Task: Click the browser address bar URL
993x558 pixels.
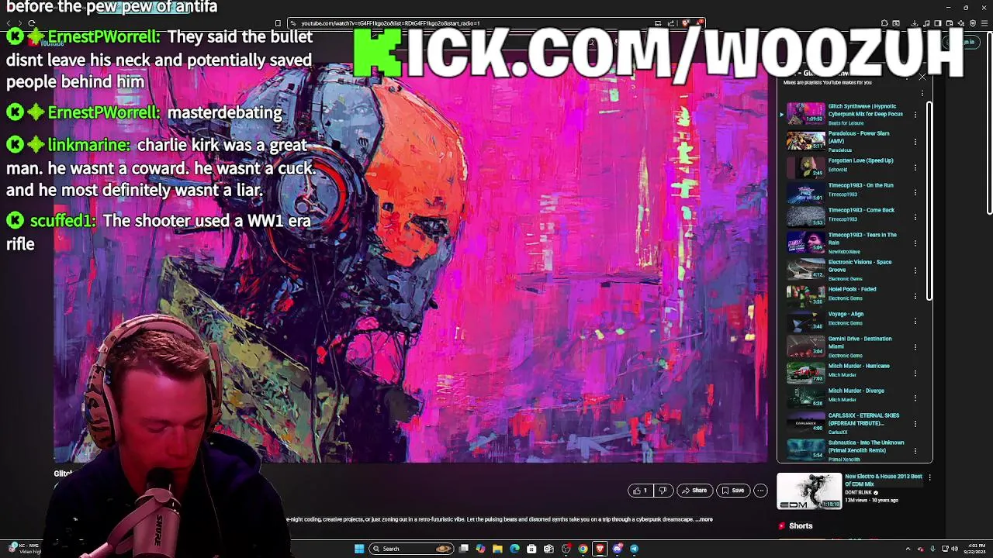Action: coord(390,23)
